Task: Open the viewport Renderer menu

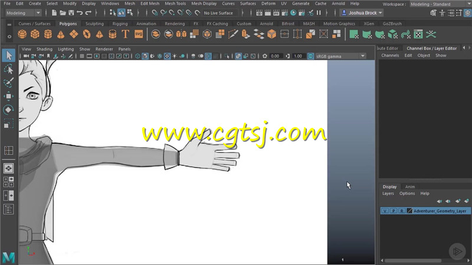Action: click(x=104, y=49)
